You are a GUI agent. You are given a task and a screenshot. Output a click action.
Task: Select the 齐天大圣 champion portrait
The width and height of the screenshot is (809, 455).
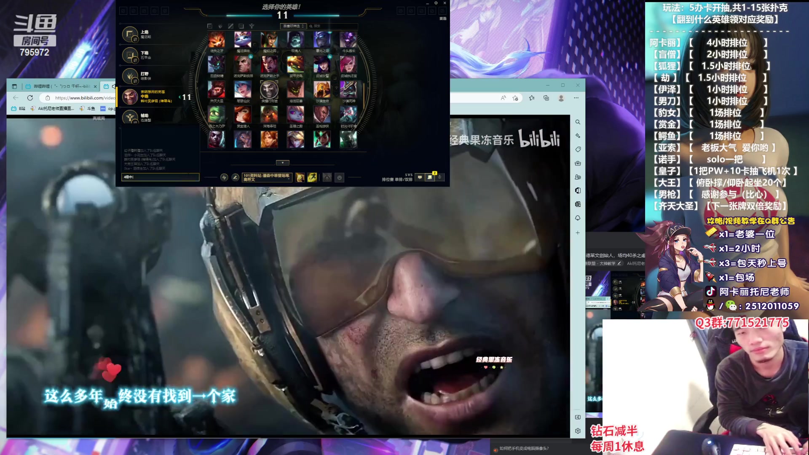(x=217, y=90)
